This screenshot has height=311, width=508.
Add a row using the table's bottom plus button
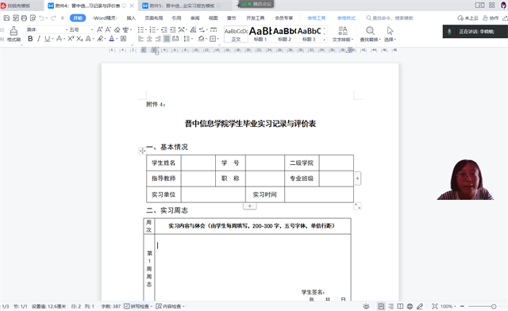250,206
